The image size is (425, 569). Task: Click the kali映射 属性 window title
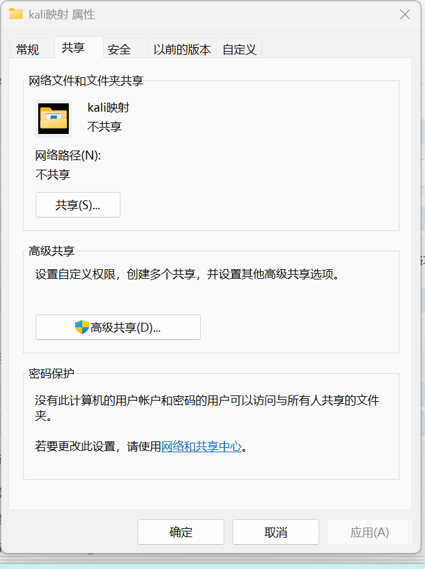pyautogui.click(x=62, y=15)
